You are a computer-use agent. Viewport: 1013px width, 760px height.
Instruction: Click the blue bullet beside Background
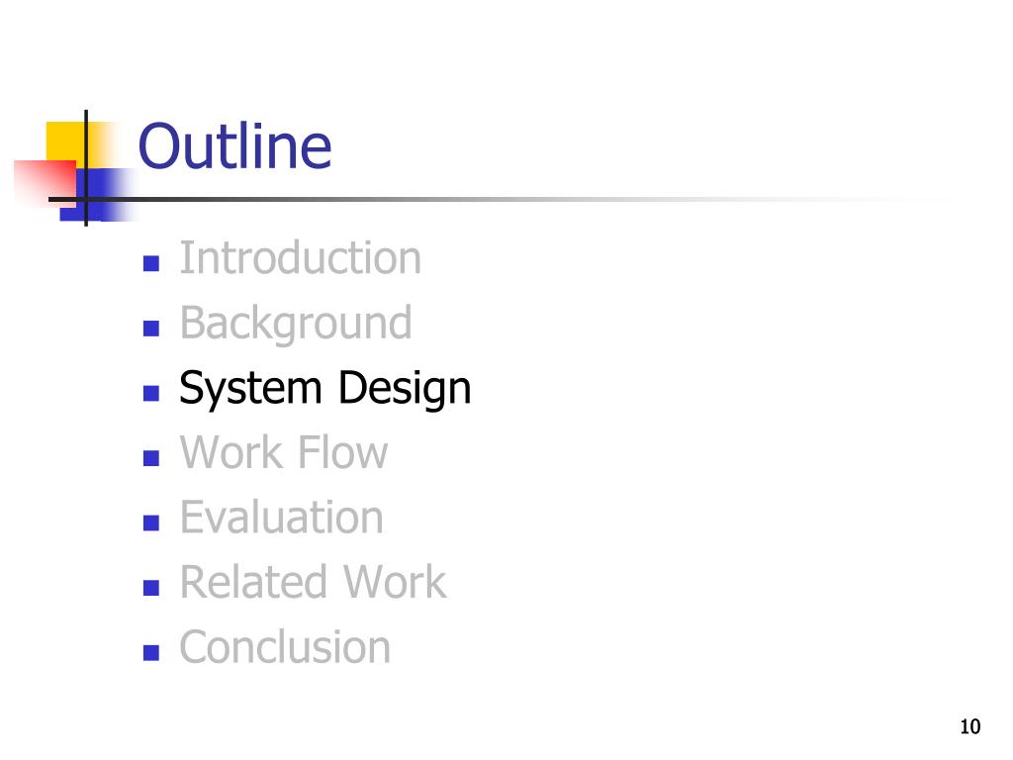[x=151, y=329]
